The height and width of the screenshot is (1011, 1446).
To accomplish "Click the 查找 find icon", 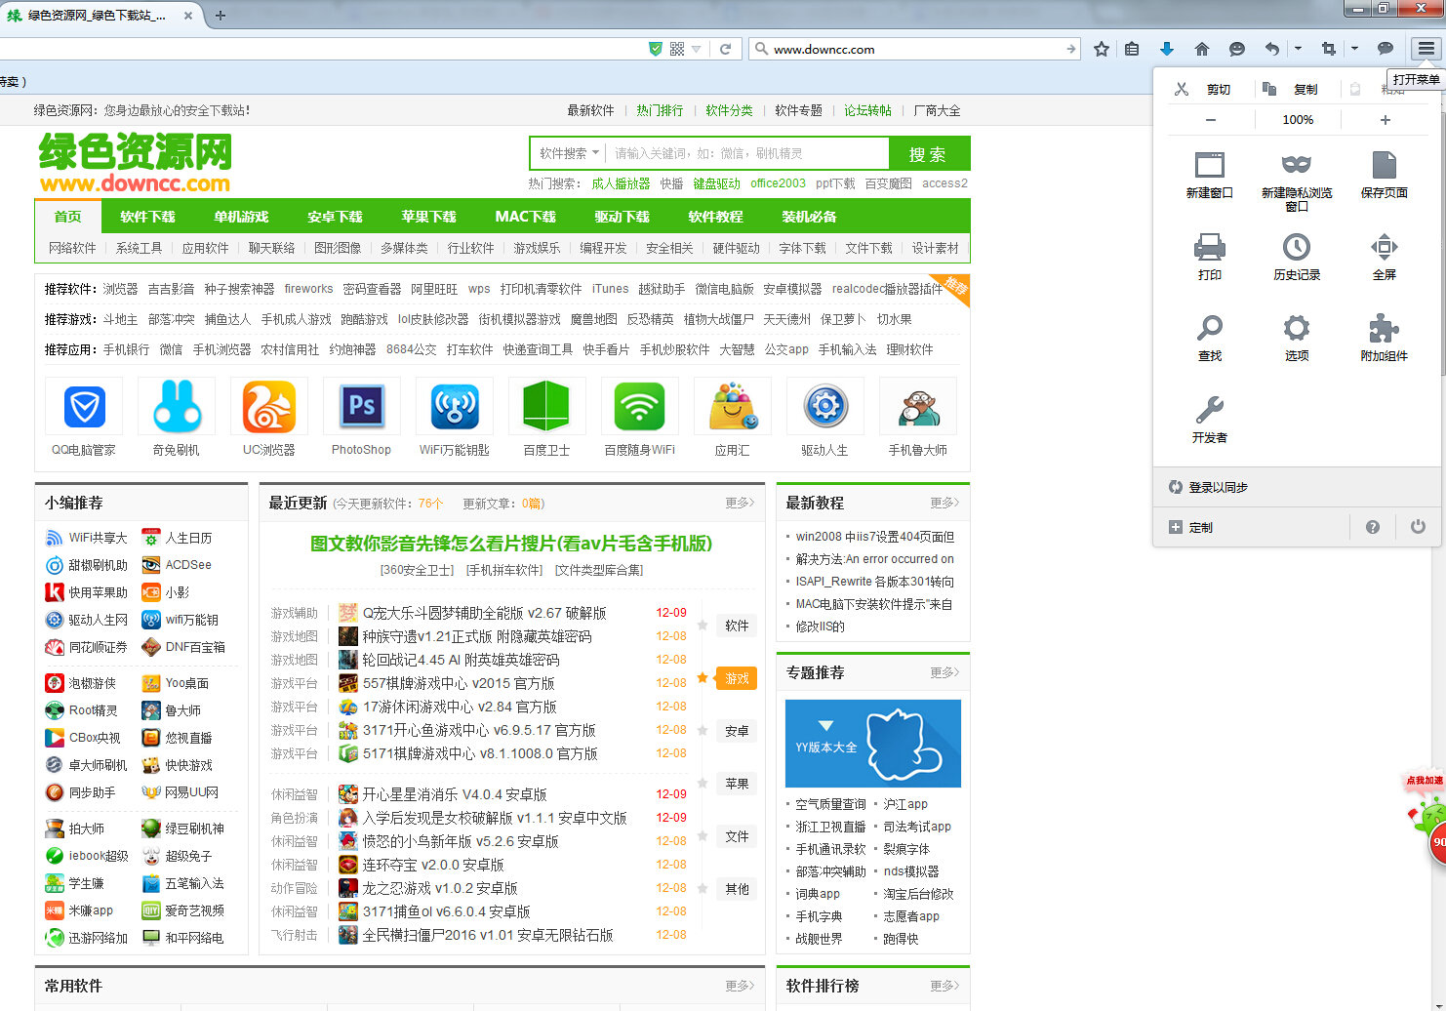I will [1210, 337].
